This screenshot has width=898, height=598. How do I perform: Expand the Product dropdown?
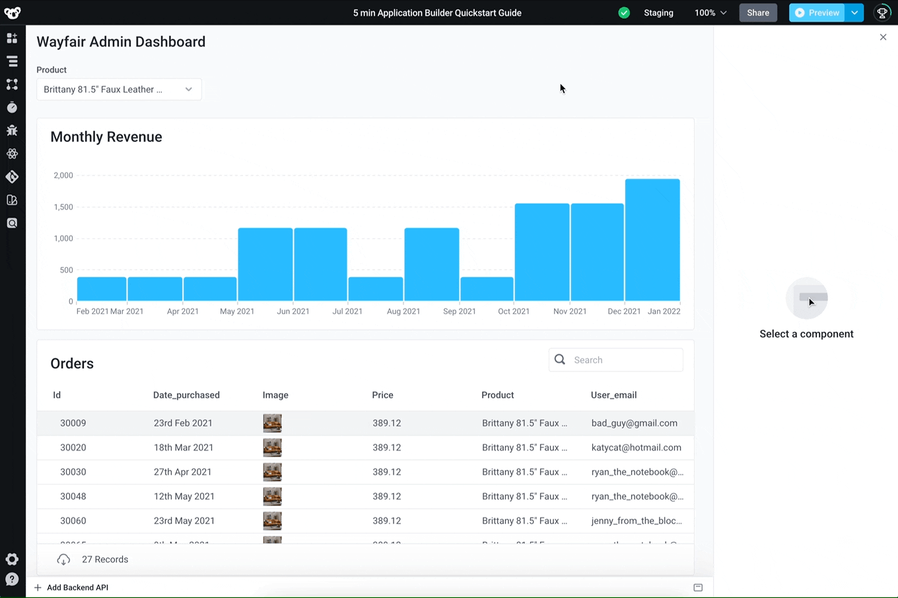(x=119, y=89)
